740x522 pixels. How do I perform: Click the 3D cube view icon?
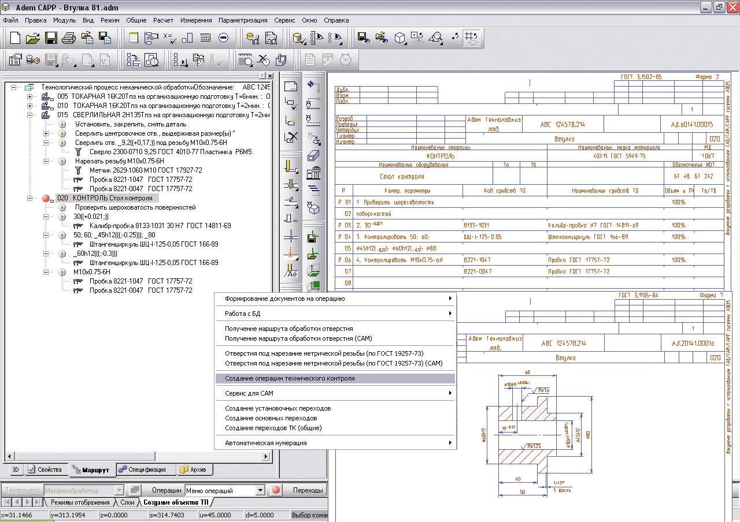point(399,38)
